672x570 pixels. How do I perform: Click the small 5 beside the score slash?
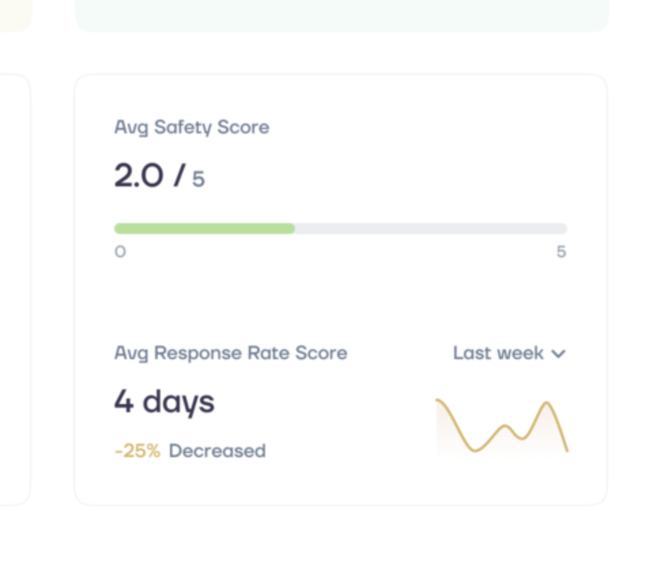(198, 180)
